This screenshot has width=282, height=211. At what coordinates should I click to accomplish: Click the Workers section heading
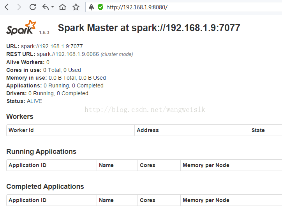click(x=20, y=117)
